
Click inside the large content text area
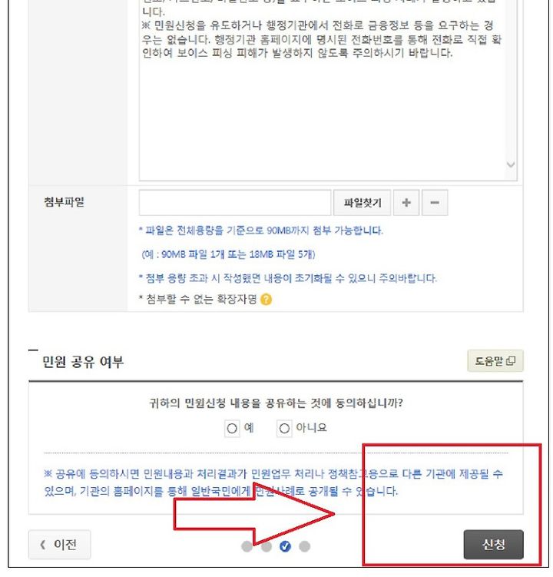(x=323, y=111)
